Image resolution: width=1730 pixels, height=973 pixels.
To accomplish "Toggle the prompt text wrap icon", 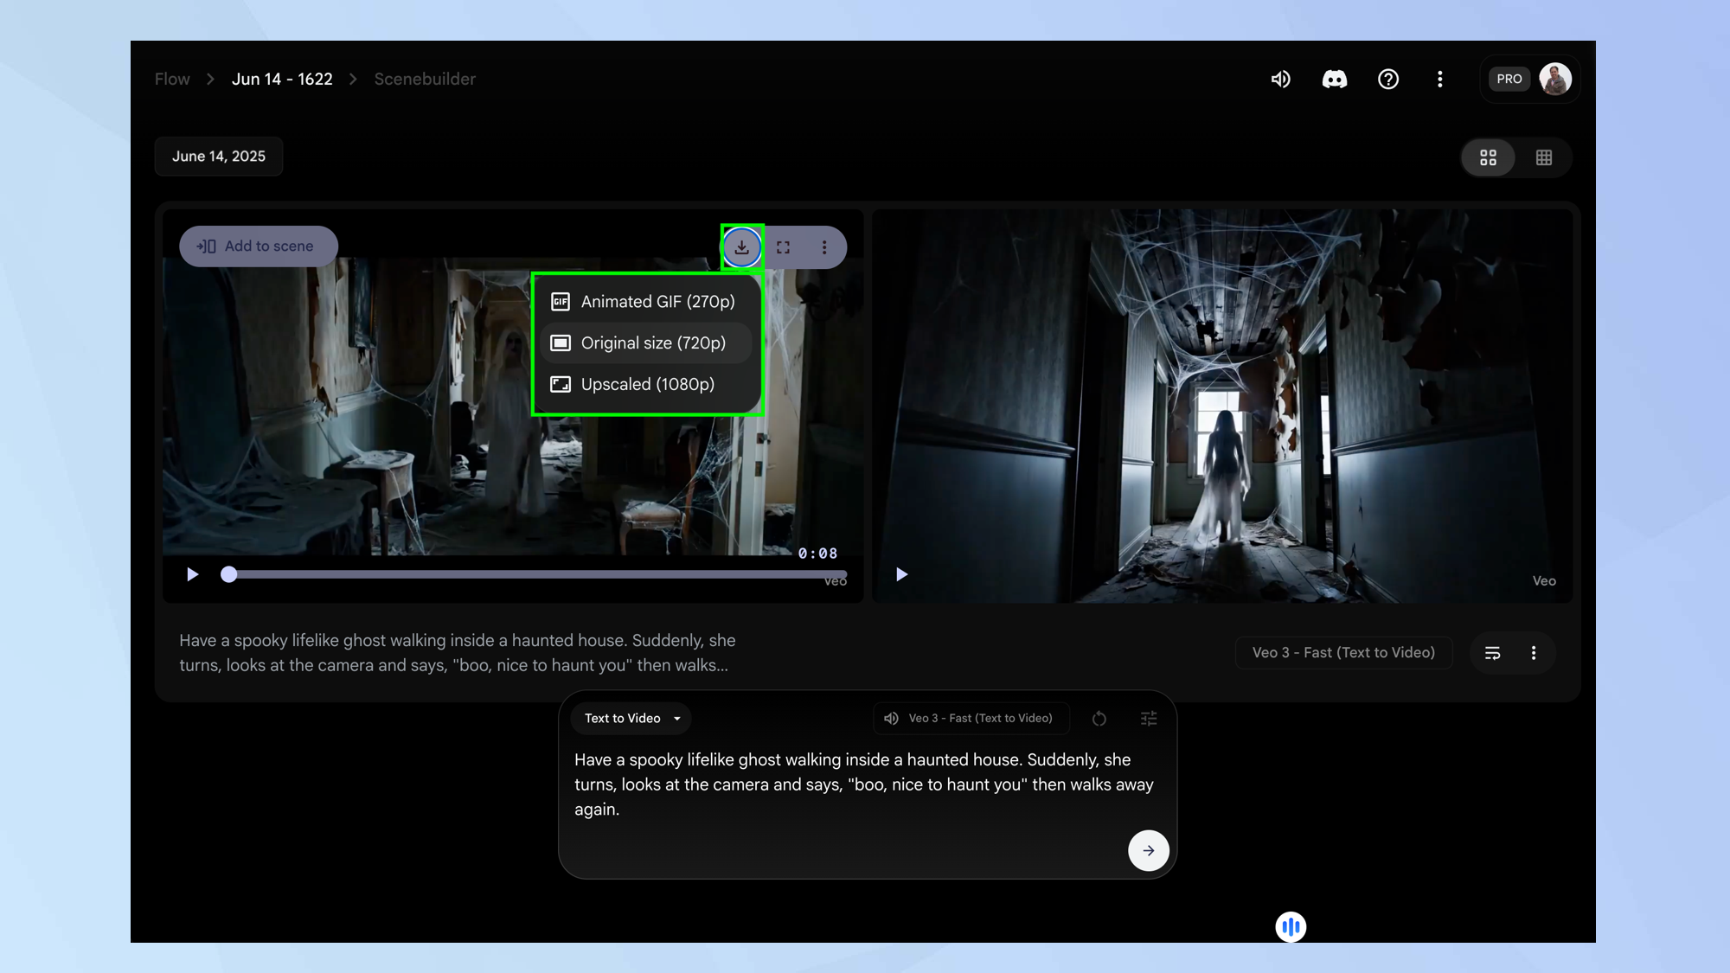I will [1492, 653].
